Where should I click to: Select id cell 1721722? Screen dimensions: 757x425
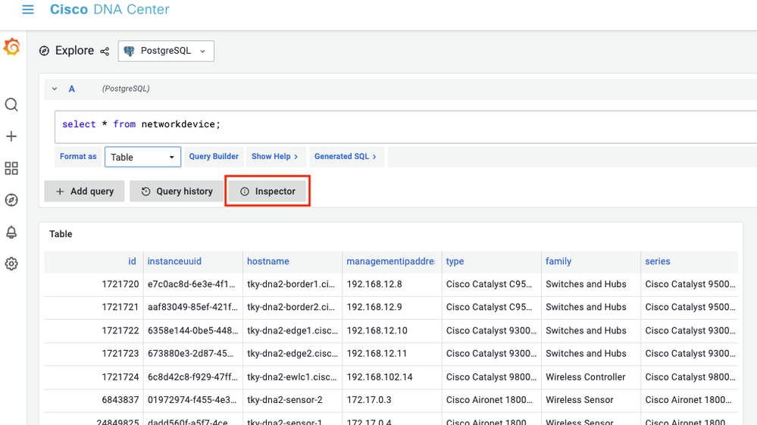tap(94, 331)
